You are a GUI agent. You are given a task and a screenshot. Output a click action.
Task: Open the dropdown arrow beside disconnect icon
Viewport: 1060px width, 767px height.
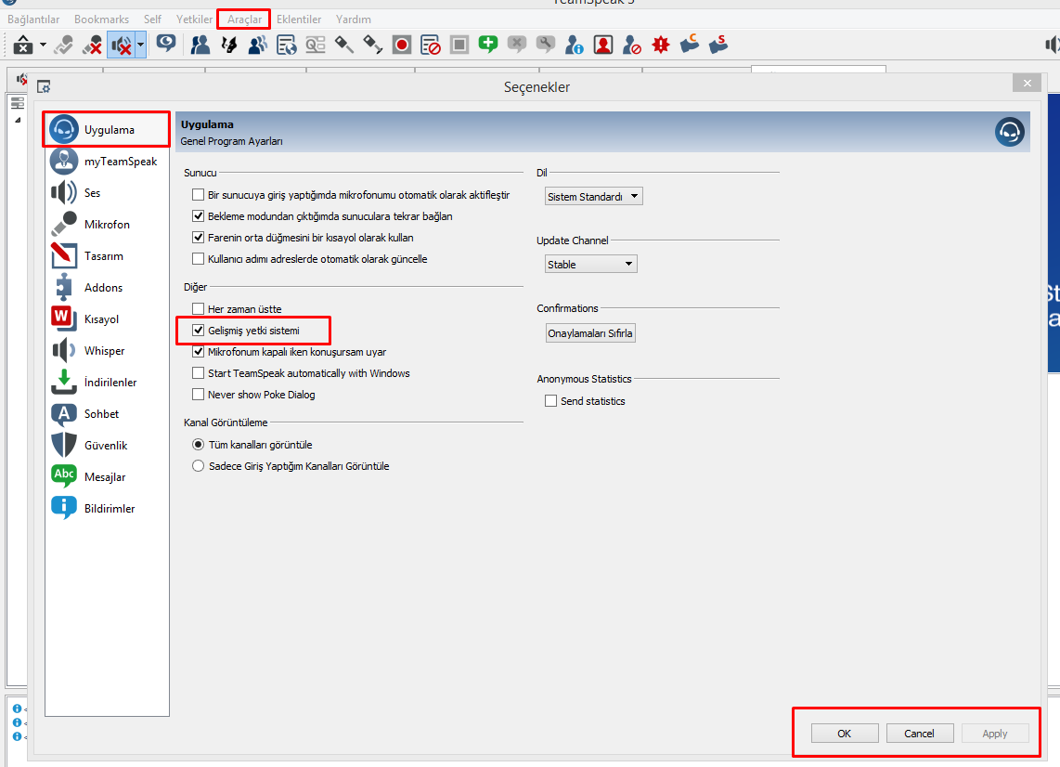(43, 45)
